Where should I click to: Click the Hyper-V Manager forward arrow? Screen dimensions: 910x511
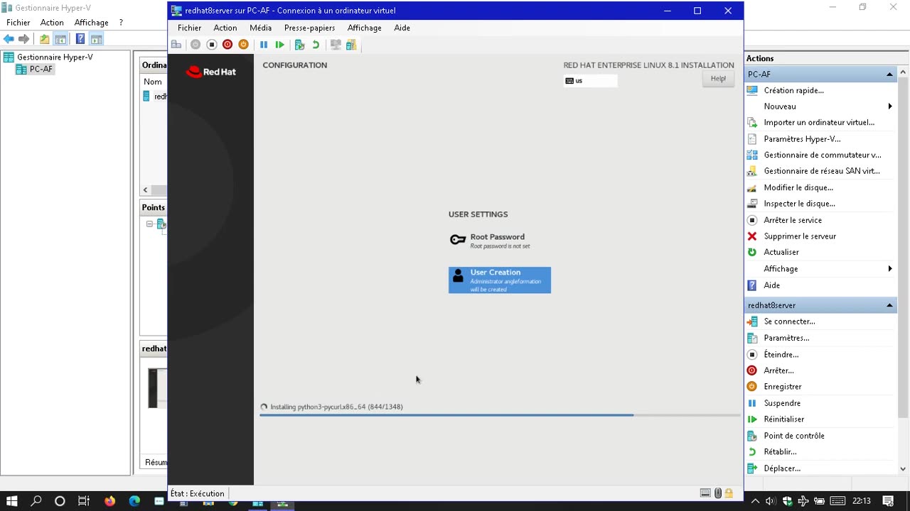point(24,39)
